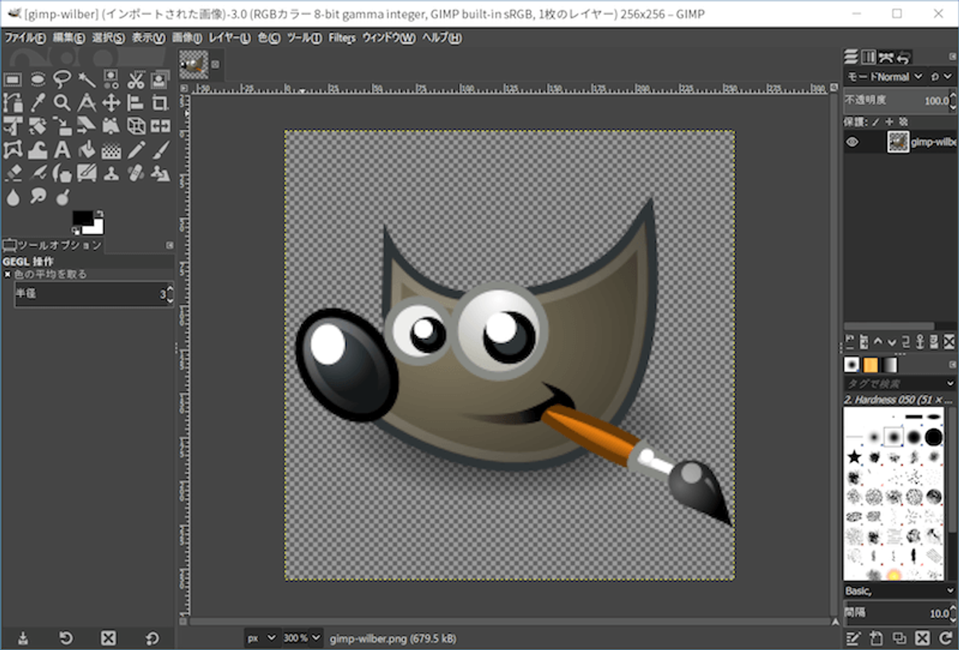Select the Gradient tool
The height and width of the screenshot is (650, 959).
111,150
